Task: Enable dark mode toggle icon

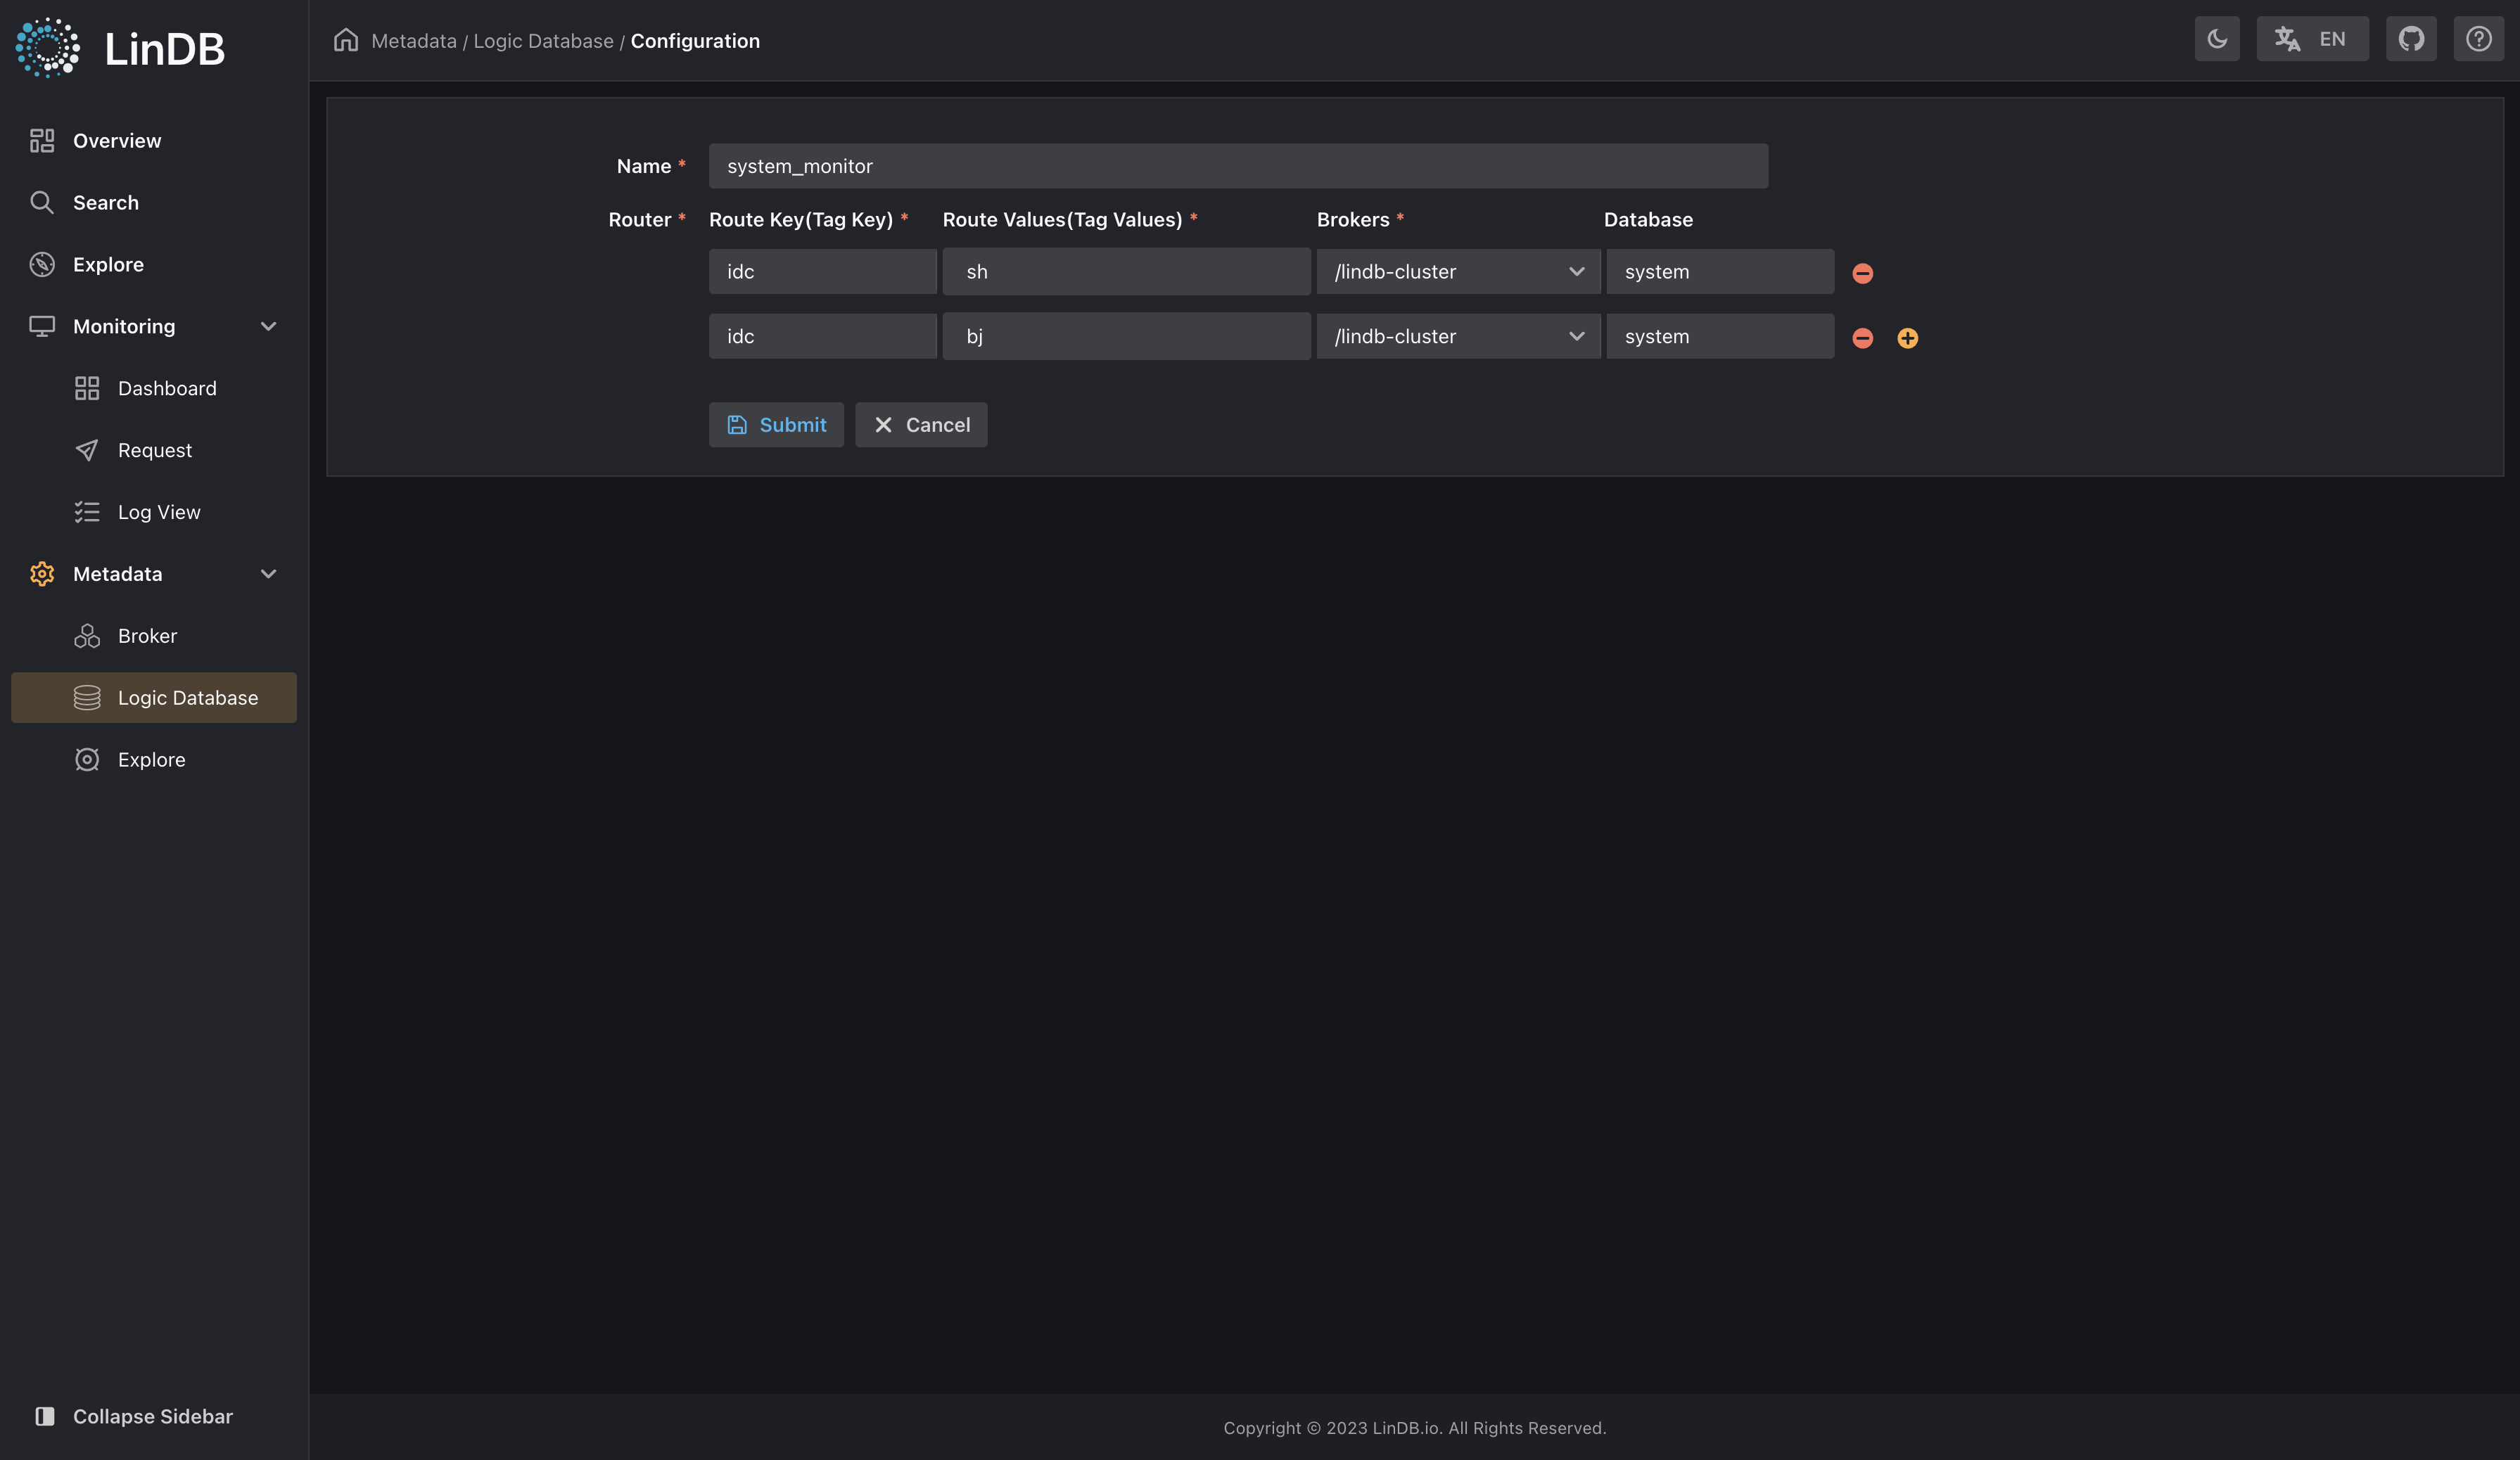Action: (x=2217, y=38)
